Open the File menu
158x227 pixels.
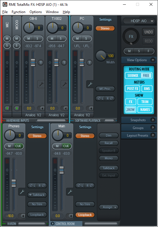coord(5,12)
